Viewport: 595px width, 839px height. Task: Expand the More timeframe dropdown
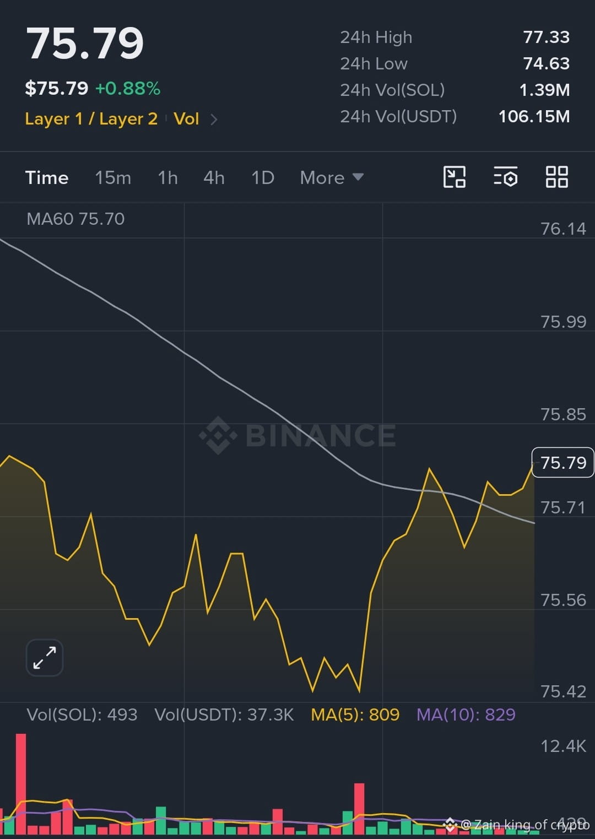tap(332, 177)
